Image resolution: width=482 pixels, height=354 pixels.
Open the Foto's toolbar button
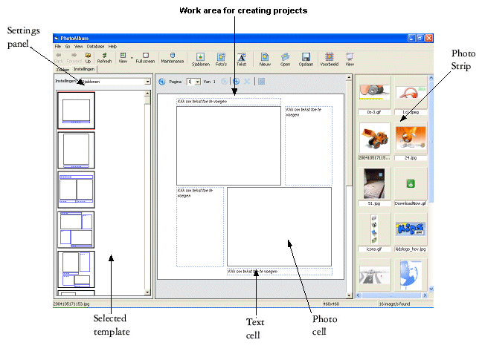click(x=221, y=57)
